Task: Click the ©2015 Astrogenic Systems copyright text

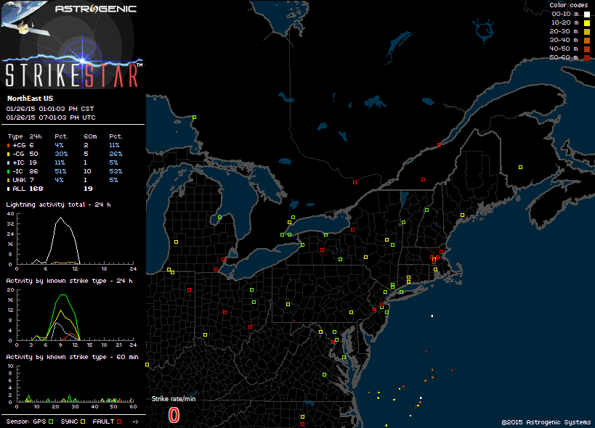Action: pyautogui.click(x=546, y=422)
